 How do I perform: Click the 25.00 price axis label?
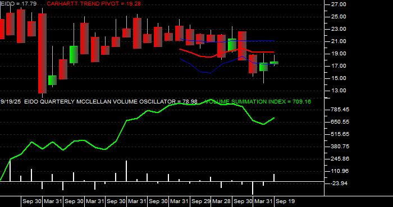[x=339, y=17]
